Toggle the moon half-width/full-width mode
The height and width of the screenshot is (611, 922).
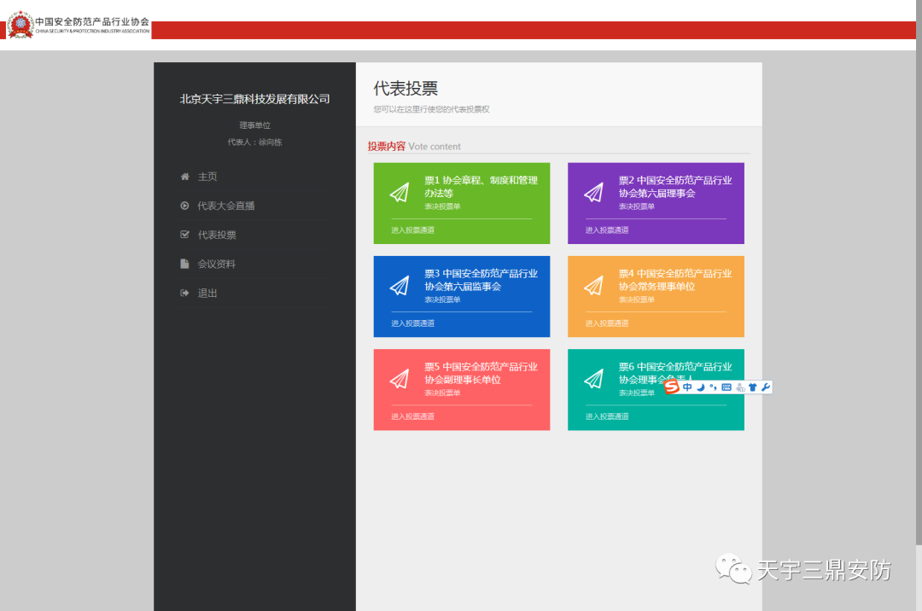click(700, 387)
